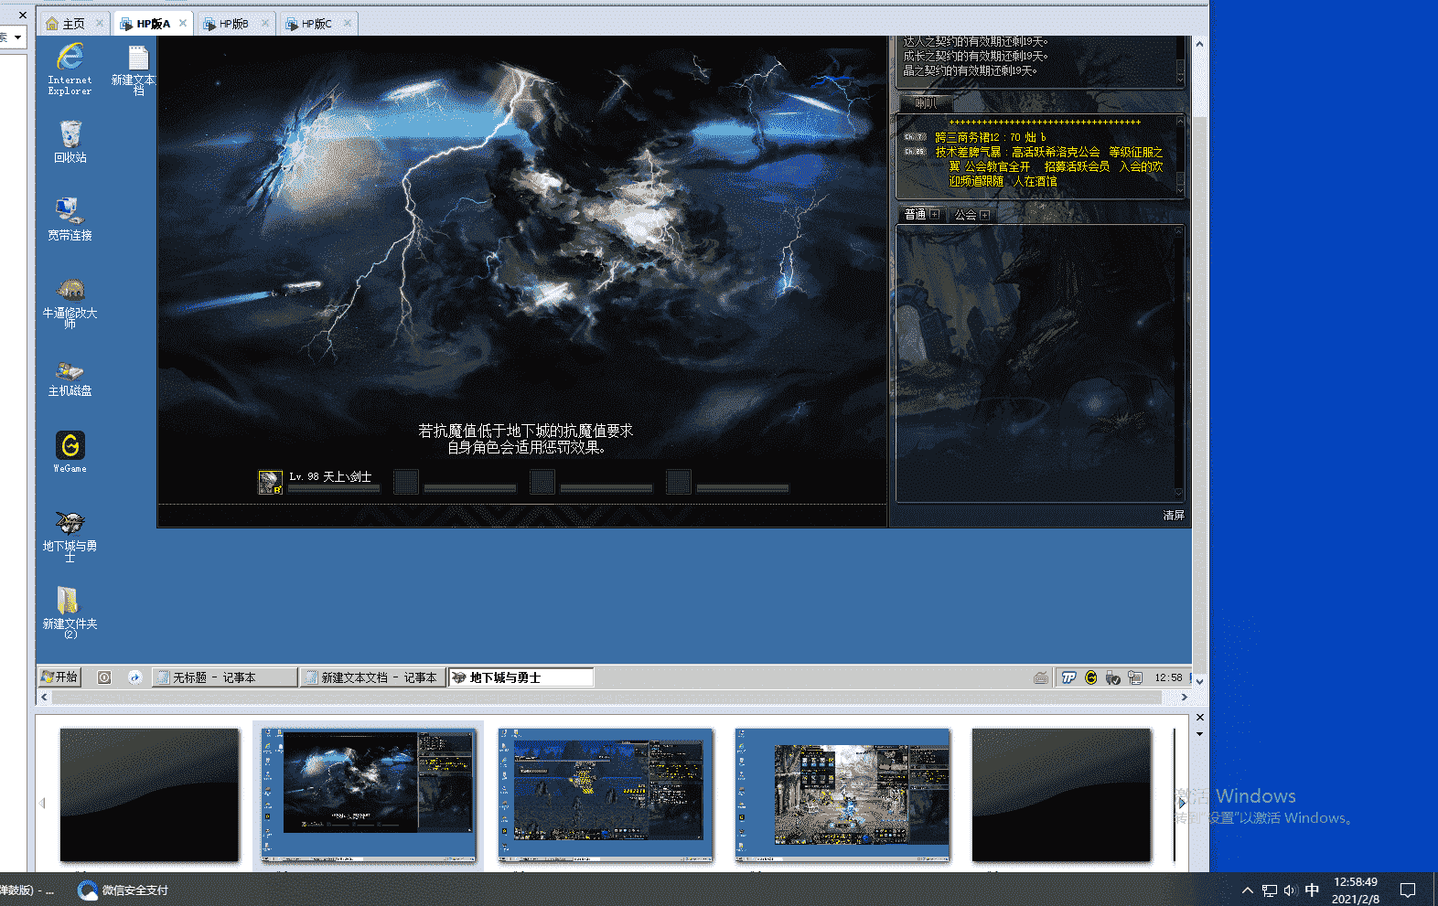Viewport: 1438px width, 906px height.
Task: Click the keyboard tray icon in VM taskbar
Action: 1041,677
